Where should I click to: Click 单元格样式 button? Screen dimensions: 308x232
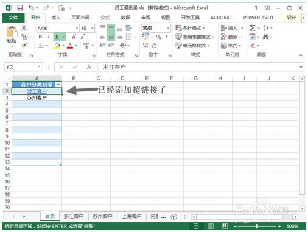pyautogui.click(x=192, y=46)
